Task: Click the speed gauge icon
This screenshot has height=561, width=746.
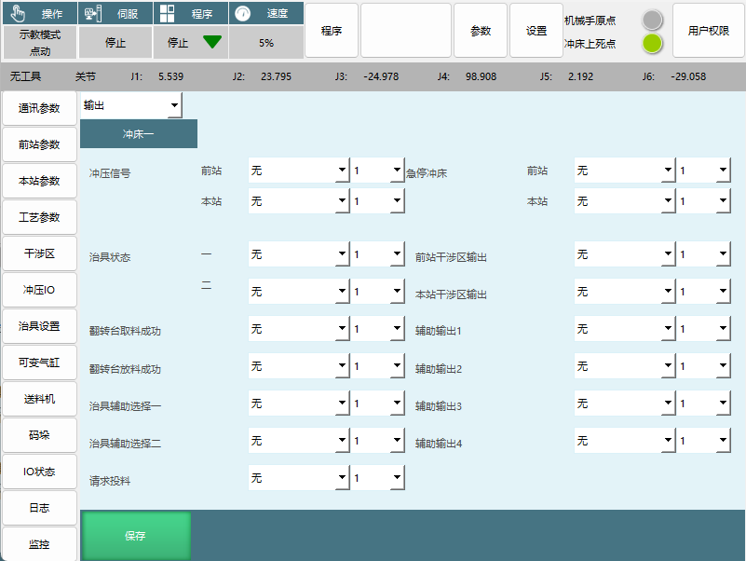Action: pyautogui.click(x=242, y=14)
